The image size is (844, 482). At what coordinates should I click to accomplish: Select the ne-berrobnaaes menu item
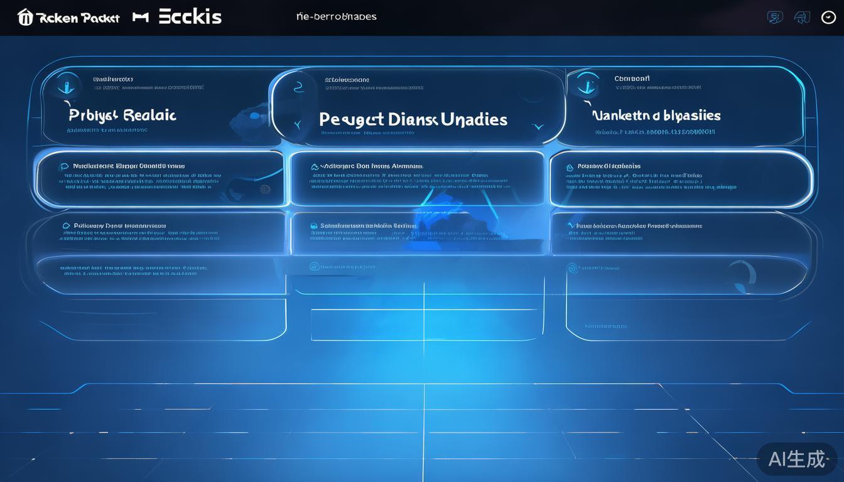pyautogui.click(x=336, y=16)
